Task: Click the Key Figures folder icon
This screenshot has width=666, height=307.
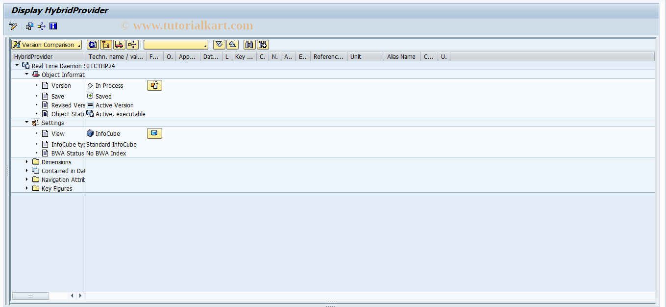Action: tap(36, 188)
